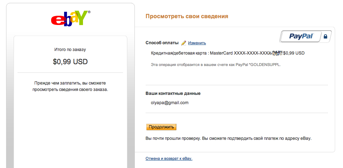This screenshot has width=343, height=168.
Task: Click the blurred card digits
Action: 276,53
